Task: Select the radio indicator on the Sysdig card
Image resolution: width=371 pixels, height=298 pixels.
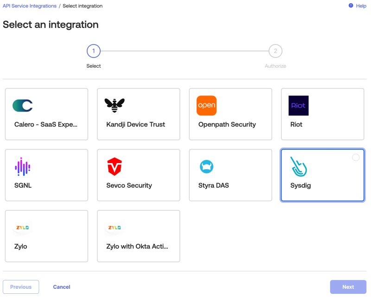Action: (x=356, y=157)
